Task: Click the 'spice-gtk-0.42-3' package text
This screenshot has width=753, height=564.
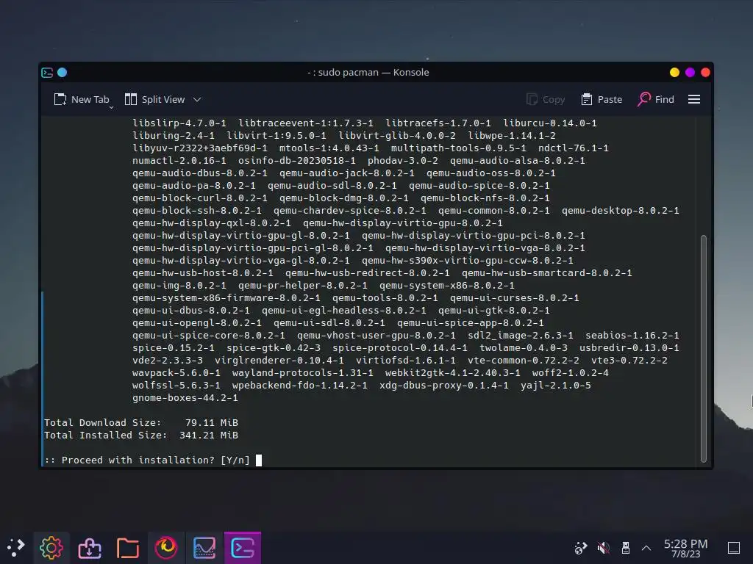Action: tap(274, 347)
